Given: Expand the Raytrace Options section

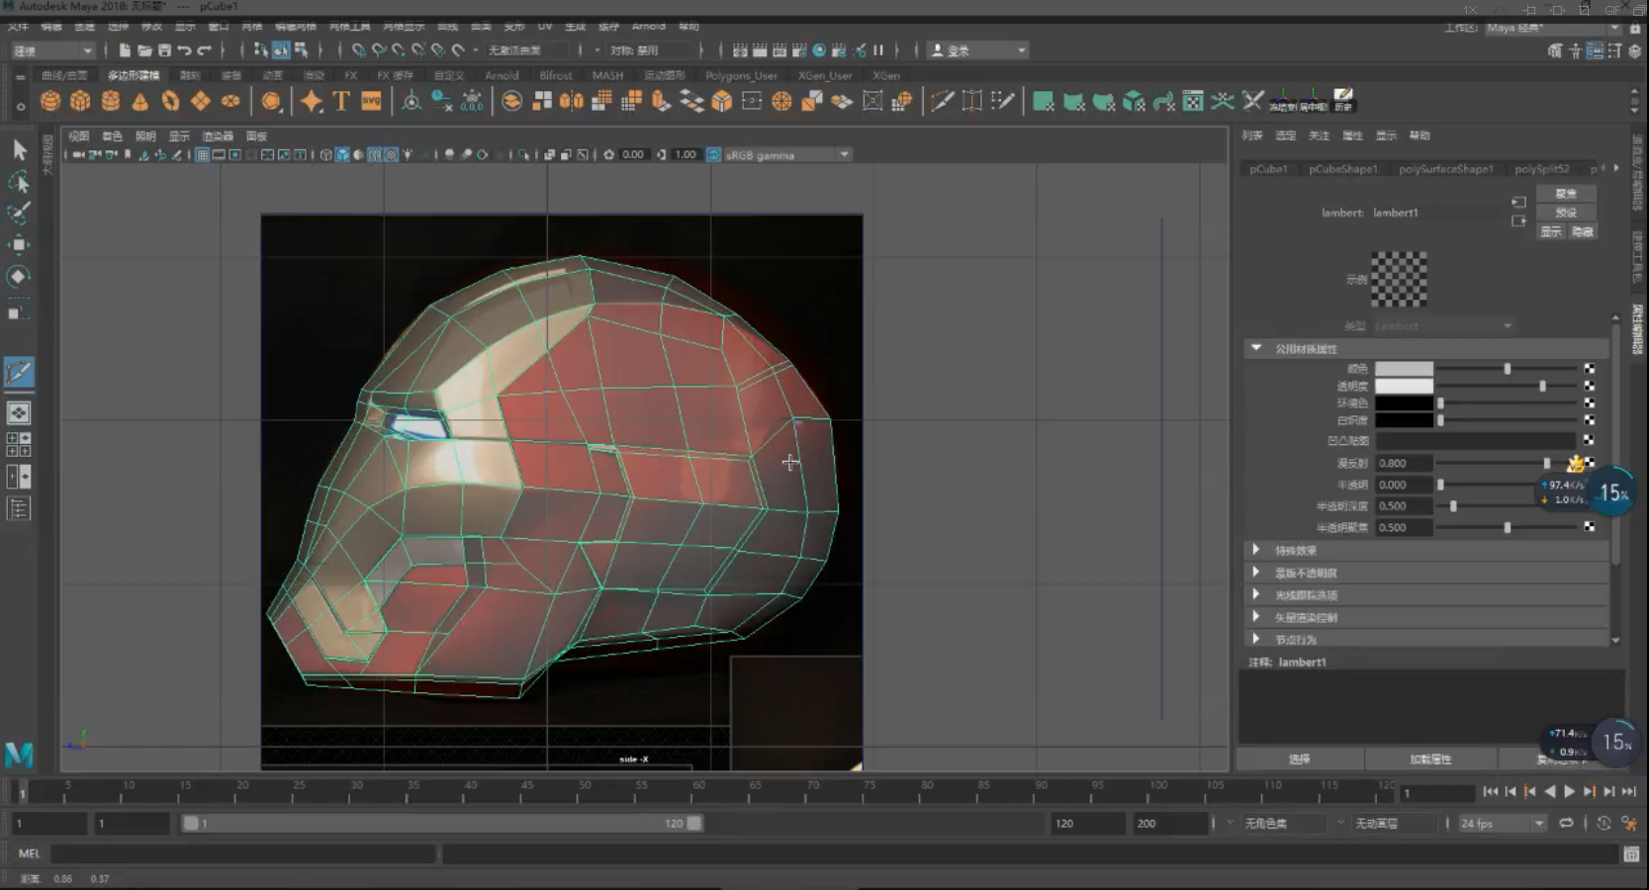Looking at the screenshot, I should [1256, 594].
